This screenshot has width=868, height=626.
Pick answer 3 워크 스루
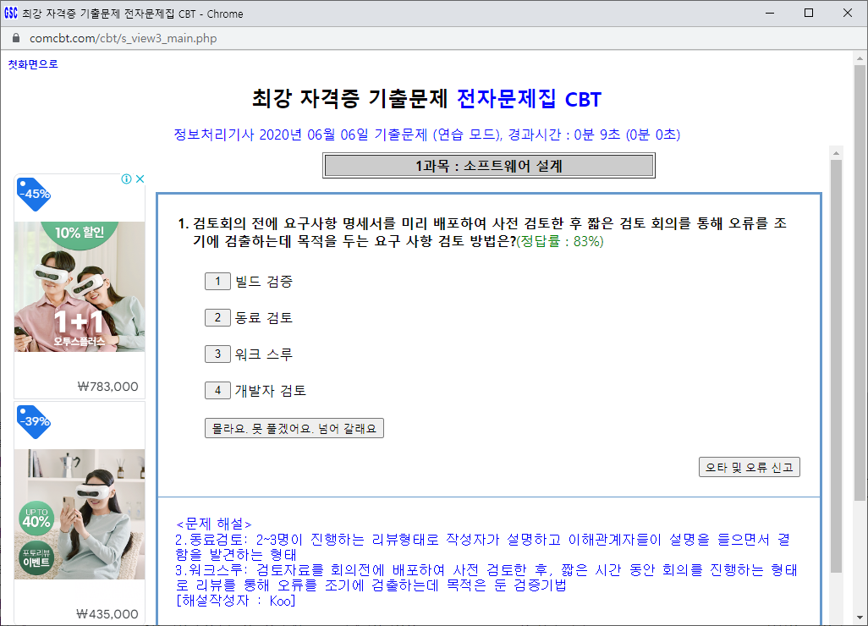click(217, 354)
